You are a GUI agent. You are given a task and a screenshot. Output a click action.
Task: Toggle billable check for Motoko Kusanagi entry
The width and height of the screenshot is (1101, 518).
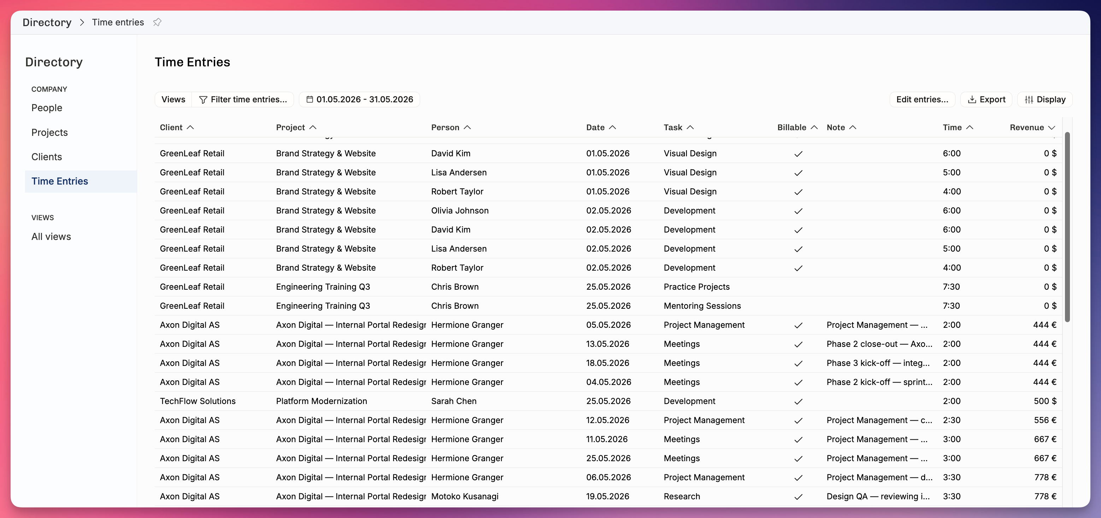point(798,497)
